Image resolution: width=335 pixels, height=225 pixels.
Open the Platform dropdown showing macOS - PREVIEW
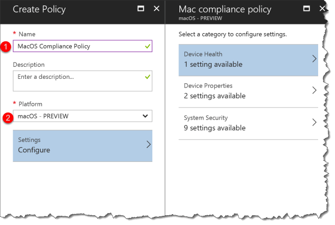(83, 116)
